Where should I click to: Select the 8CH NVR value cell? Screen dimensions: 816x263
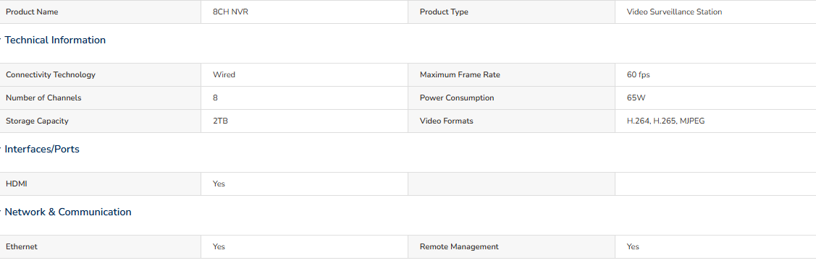tap(304, 12)
